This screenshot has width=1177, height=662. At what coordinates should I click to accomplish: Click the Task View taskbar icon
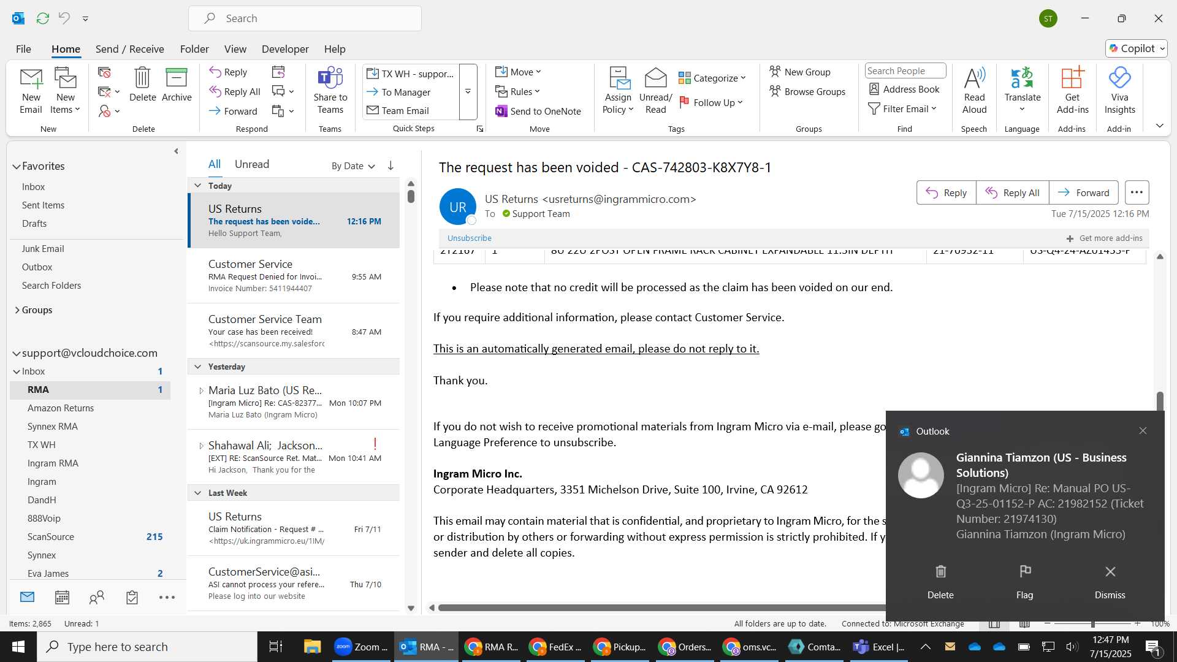pos(276,647)
